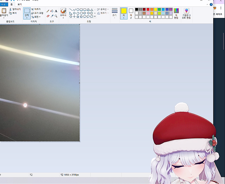
Task: Click 색 편집 (Edit colors) button
Action: tap(176, 13)
